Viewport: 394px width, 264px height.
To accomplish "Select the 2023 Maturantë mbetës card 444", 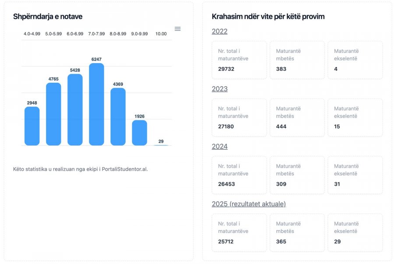I will [297, 118].
